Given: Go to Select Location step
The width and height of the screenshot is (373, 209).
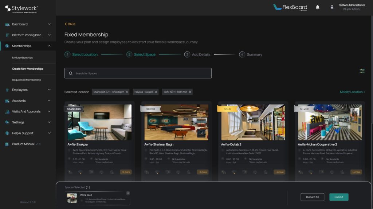Looking at the screenshot, I should coord(81,54).
